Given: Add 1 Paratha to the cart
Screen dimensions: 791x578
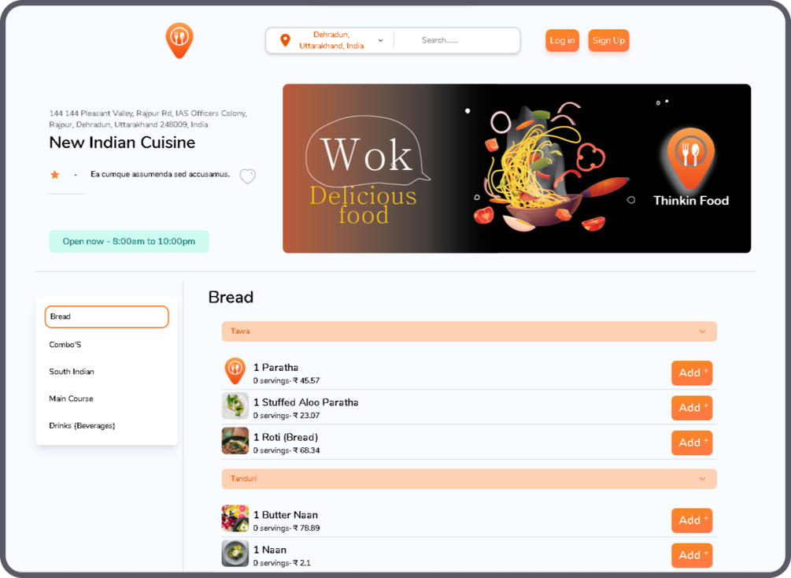Looking at the screenshot, I should point(692,373).
